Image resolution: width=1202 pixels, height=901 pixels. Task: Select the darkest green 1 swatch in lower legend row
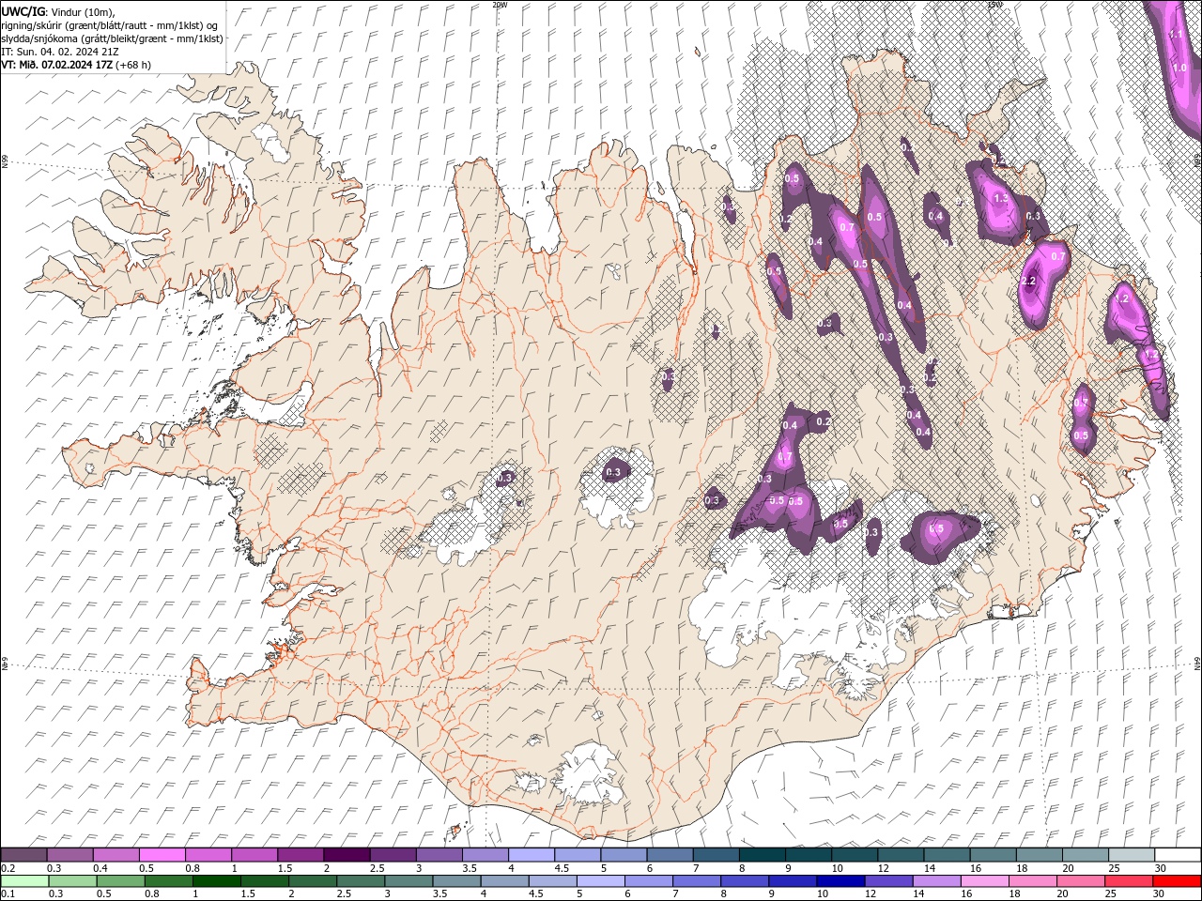coord(216,881)
